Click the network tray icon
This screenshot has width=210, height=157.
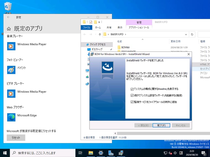tap(166, 153)
